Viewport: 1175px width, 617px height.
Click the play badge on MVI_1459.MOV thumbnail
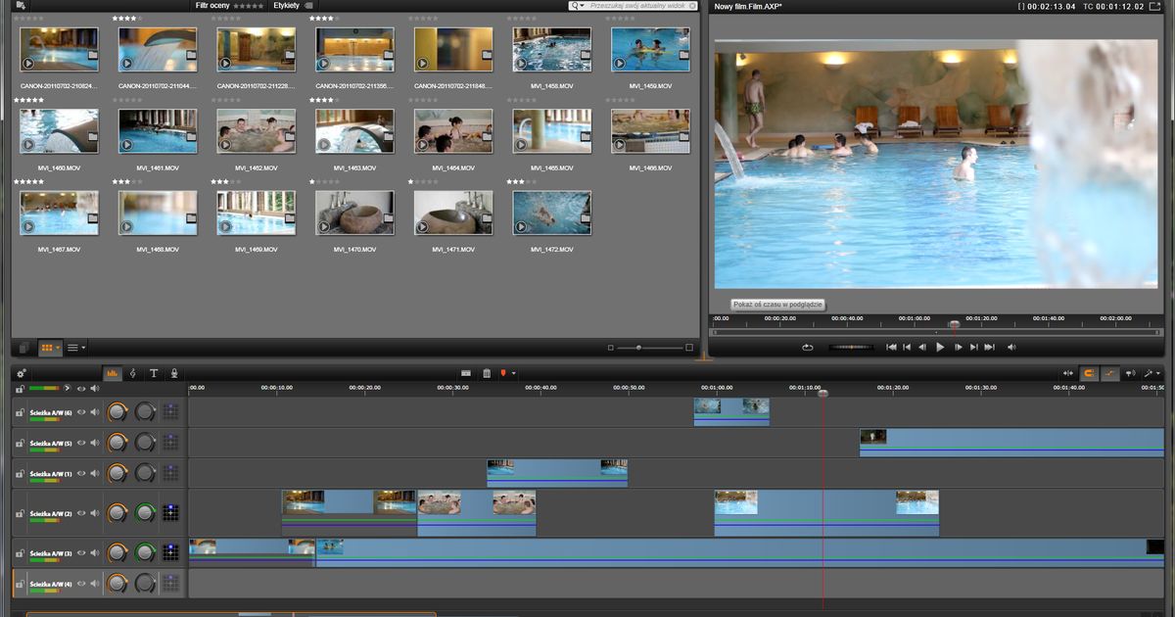[x=620, y=64]
